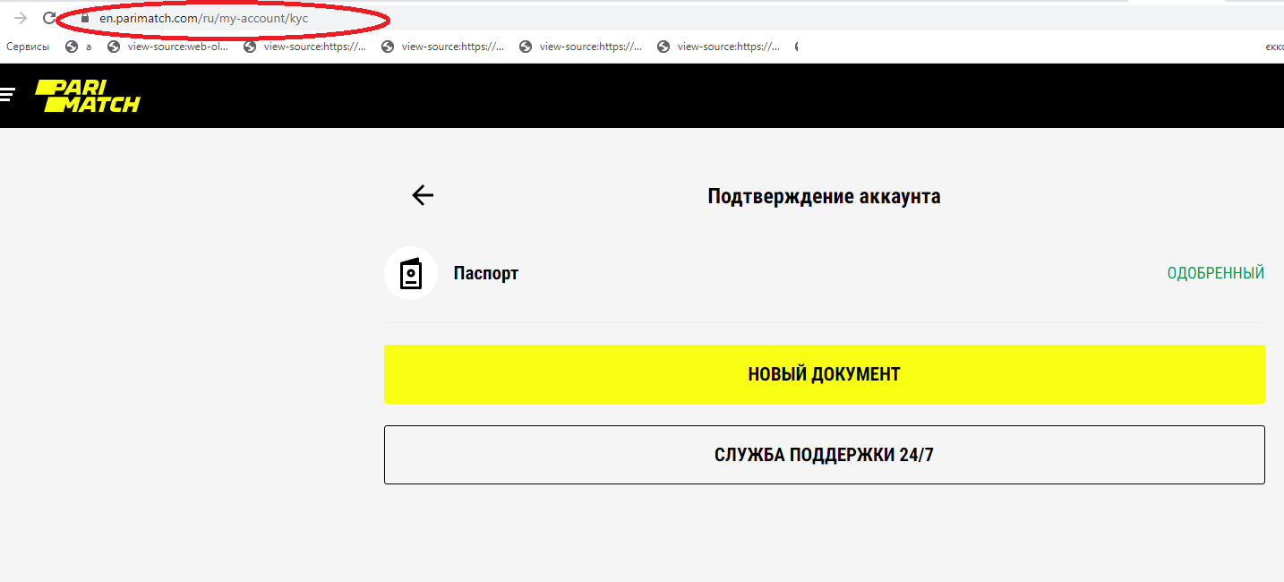Screen dimensions: 1284x582
Task: Click the Parimatch logo
Action: pos(87,96)
